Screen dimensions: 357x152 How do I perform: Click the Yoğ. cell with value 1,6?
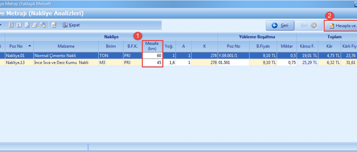(x=169, y=62)
